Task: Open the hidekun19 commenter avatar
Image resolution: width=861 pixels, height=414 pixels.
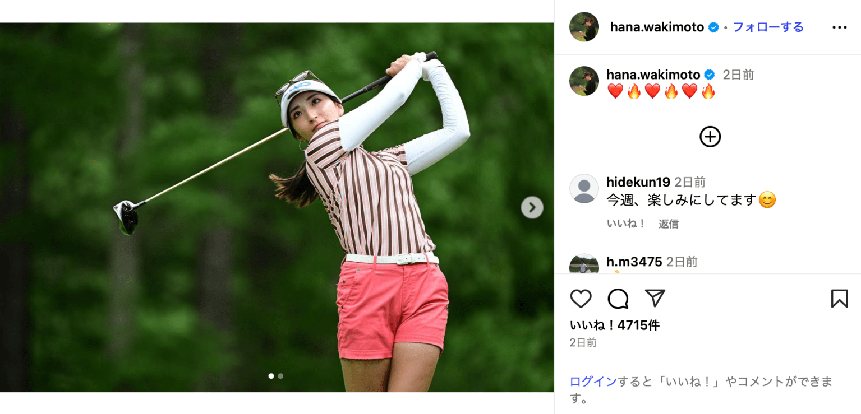Action: [x=584, y=189]
